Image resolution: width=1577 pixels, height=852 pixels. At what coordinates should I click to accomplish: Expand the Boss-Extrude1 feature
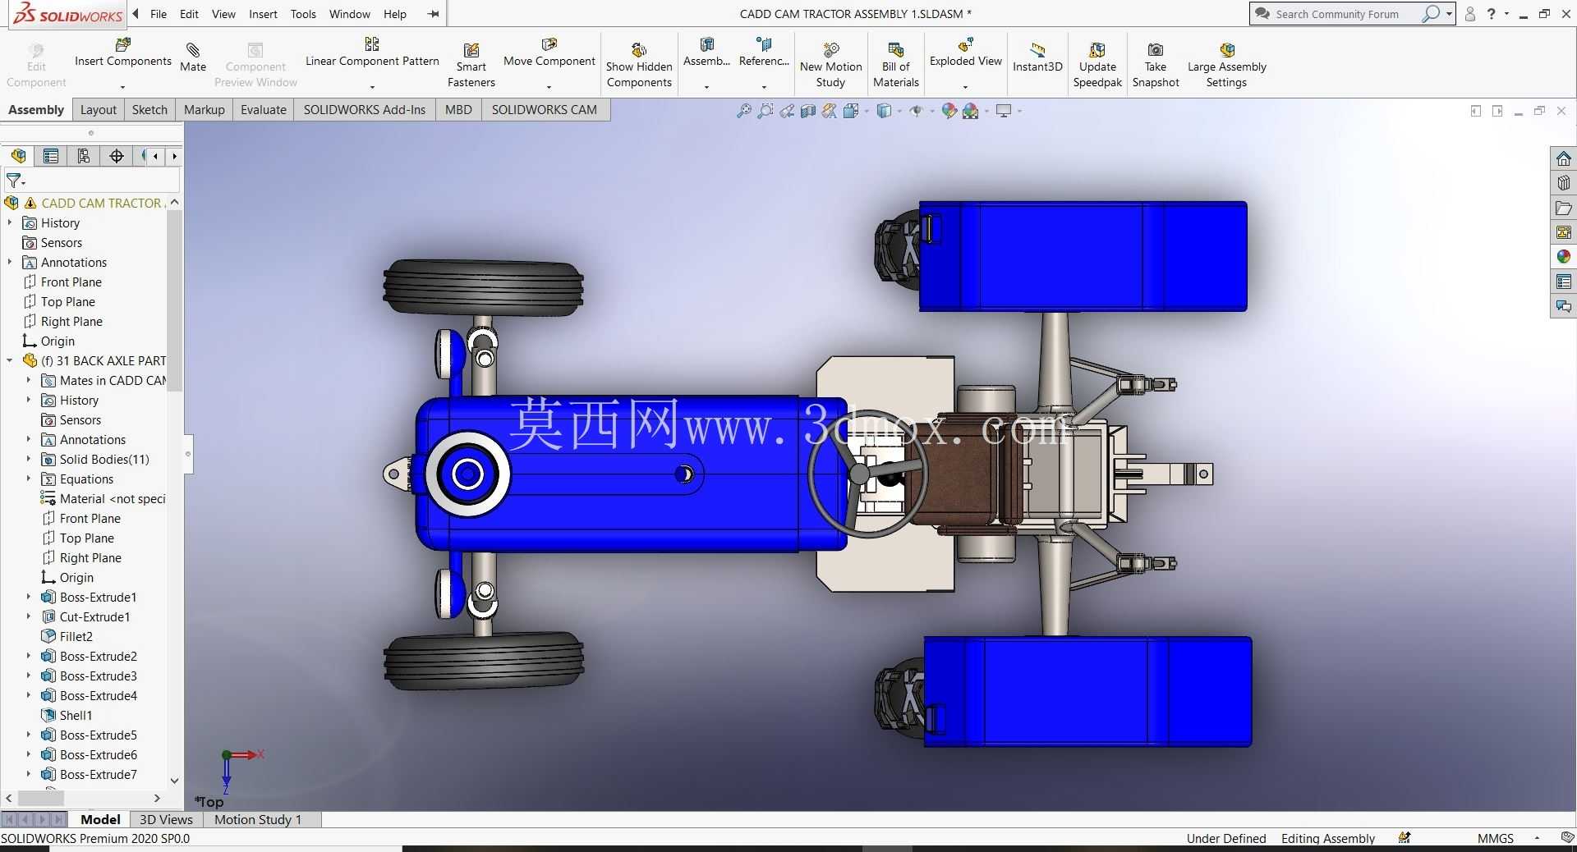point(28,598)
